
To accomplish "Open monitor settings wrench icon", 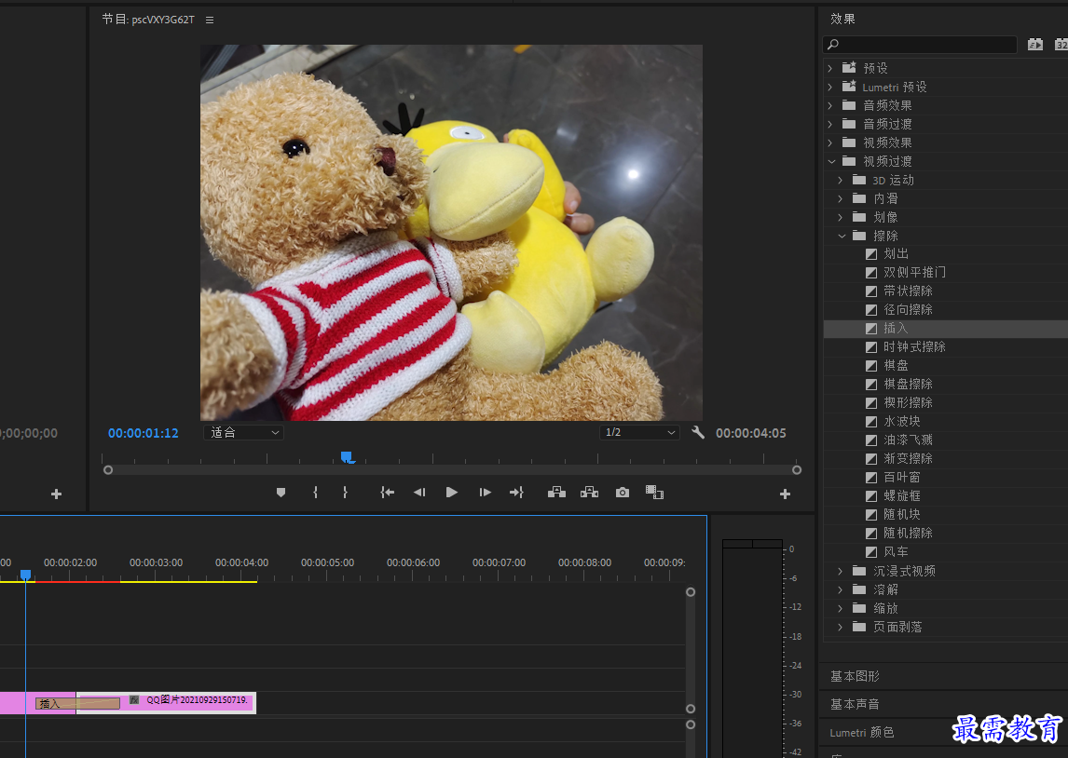I will coord(698,432).
